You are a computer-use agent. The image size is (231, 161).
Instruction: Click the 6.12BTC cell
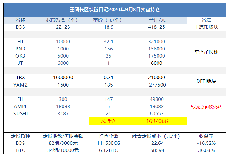coord(108,150)
